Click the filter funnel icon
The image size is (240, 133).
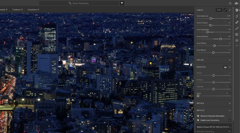click(122, 3)
